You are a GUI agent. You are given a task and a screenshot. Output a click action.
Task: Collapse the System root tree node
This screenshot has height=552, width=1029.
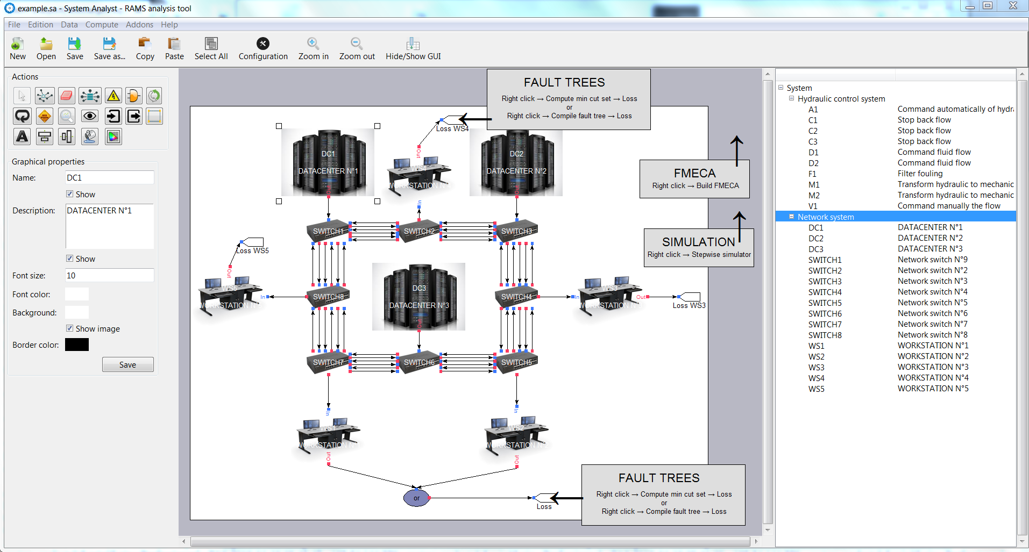pyautogui.click(x=781, y=88)
